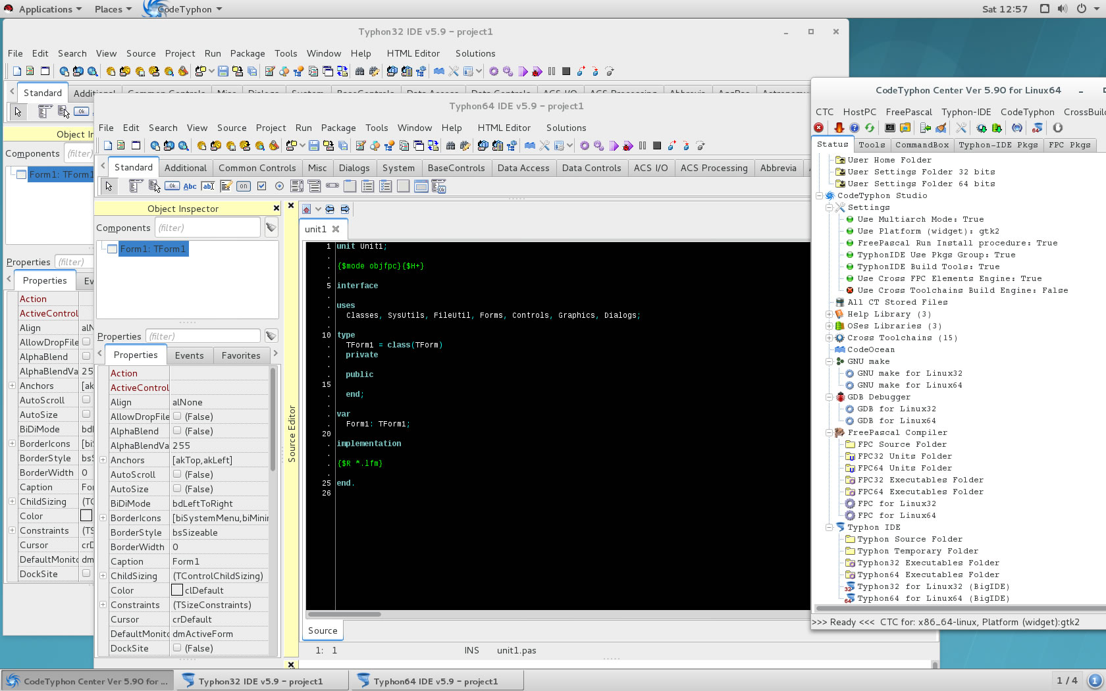Open Places menu in top panel

113,9
